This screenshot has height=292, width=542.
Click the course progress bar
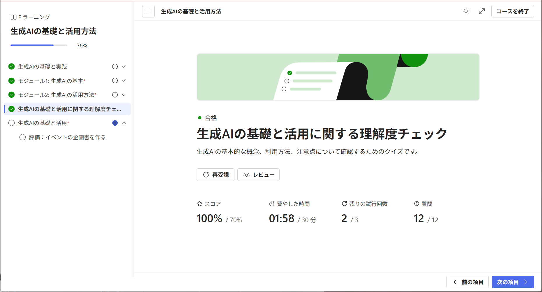click(39, 45)
